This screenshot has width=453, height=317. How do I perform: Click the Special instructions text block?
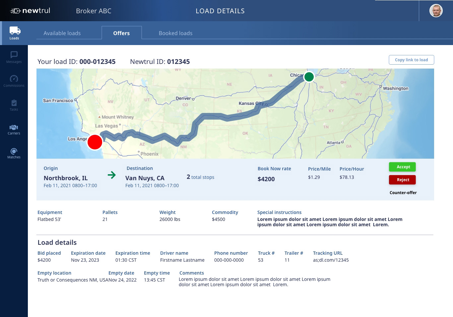[330, 222]
